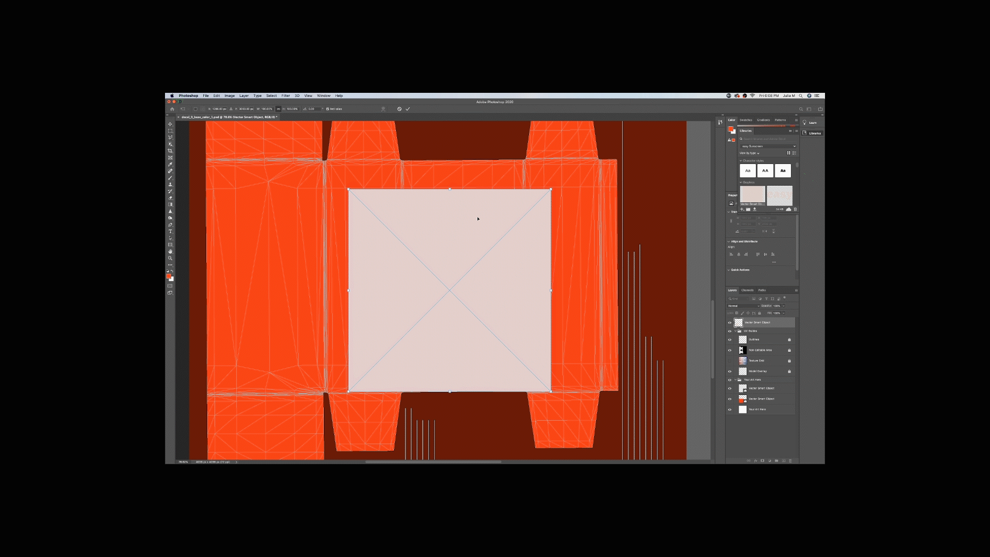Hide the Outlines layer
The width and height of the screenshot is (990, 557).
730,340
